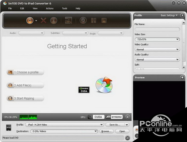This screenshot has width=187, height=142.
Task: Open the Profile iPad - H.264 Video dropdown
Action: [x=64, y=125]
